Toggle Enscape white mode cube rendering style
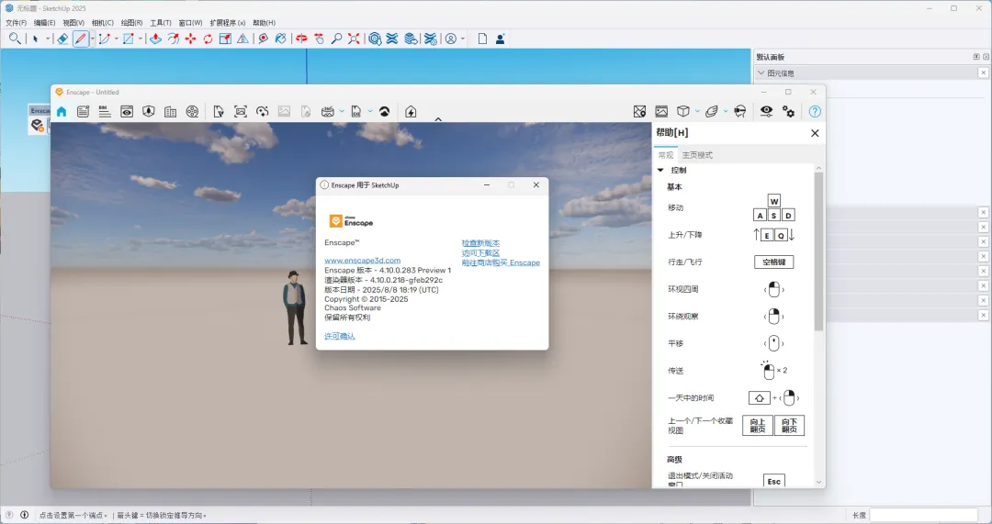The width and height of the screenshot is (992, 524). click(683, 111)
